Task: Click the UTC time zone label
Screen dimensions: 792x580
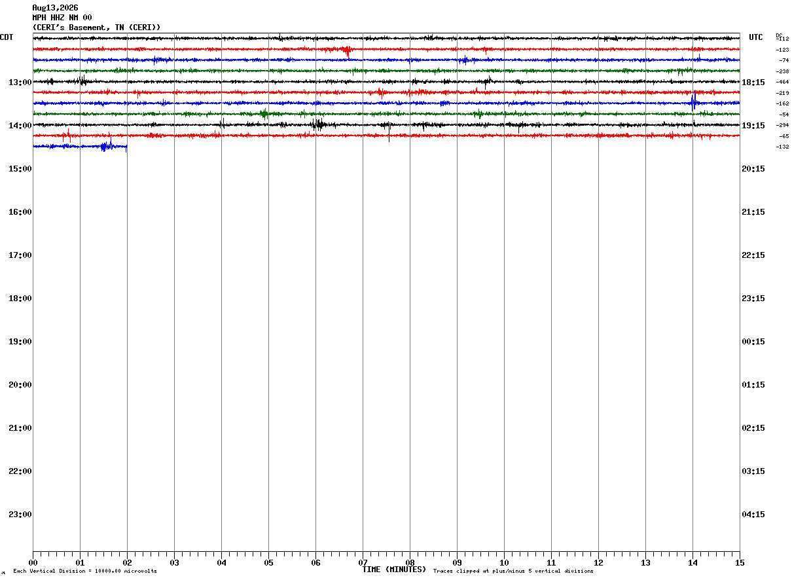Action: (756, 37)
